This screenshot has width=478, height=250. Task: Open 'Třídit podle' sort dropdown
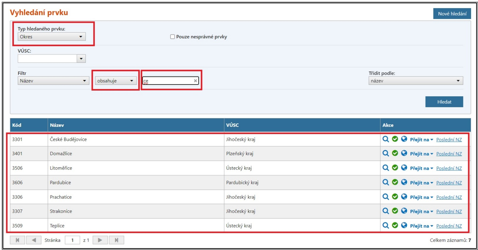[x=415, y=81]
